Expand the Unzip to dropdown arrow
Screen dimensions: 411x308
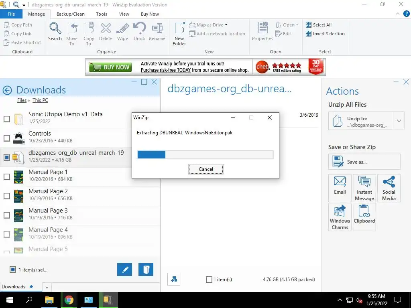[x=399, y=121]
